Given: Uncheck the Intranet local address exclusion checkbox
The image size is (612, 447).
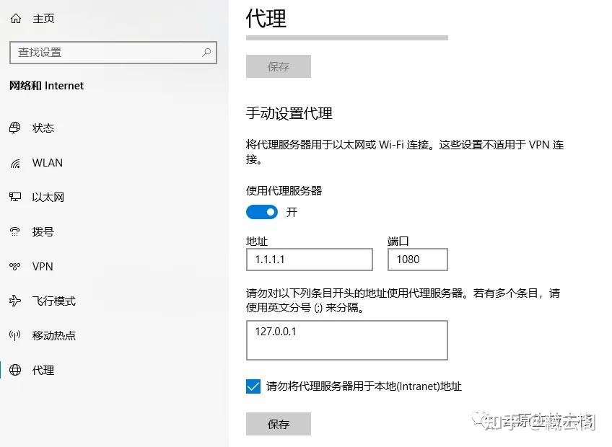Looking at the screenshot, I should coord(253,386).
